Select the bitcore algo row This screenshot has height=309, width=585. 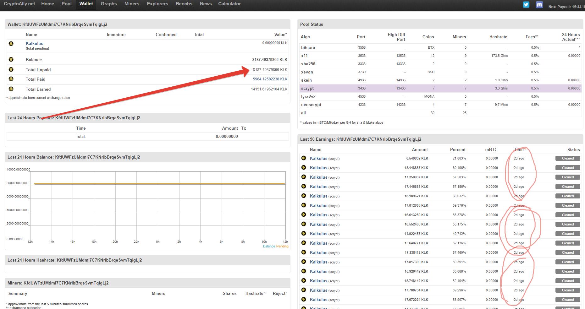pos(441,47)
